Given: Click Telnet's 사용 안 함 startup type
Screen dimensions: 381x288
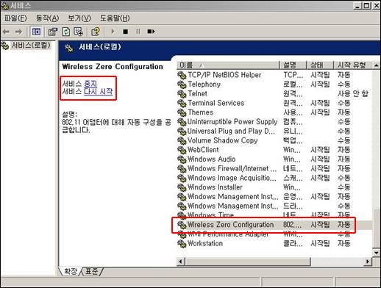Looking at the screenshot, I should coord(353,94).
